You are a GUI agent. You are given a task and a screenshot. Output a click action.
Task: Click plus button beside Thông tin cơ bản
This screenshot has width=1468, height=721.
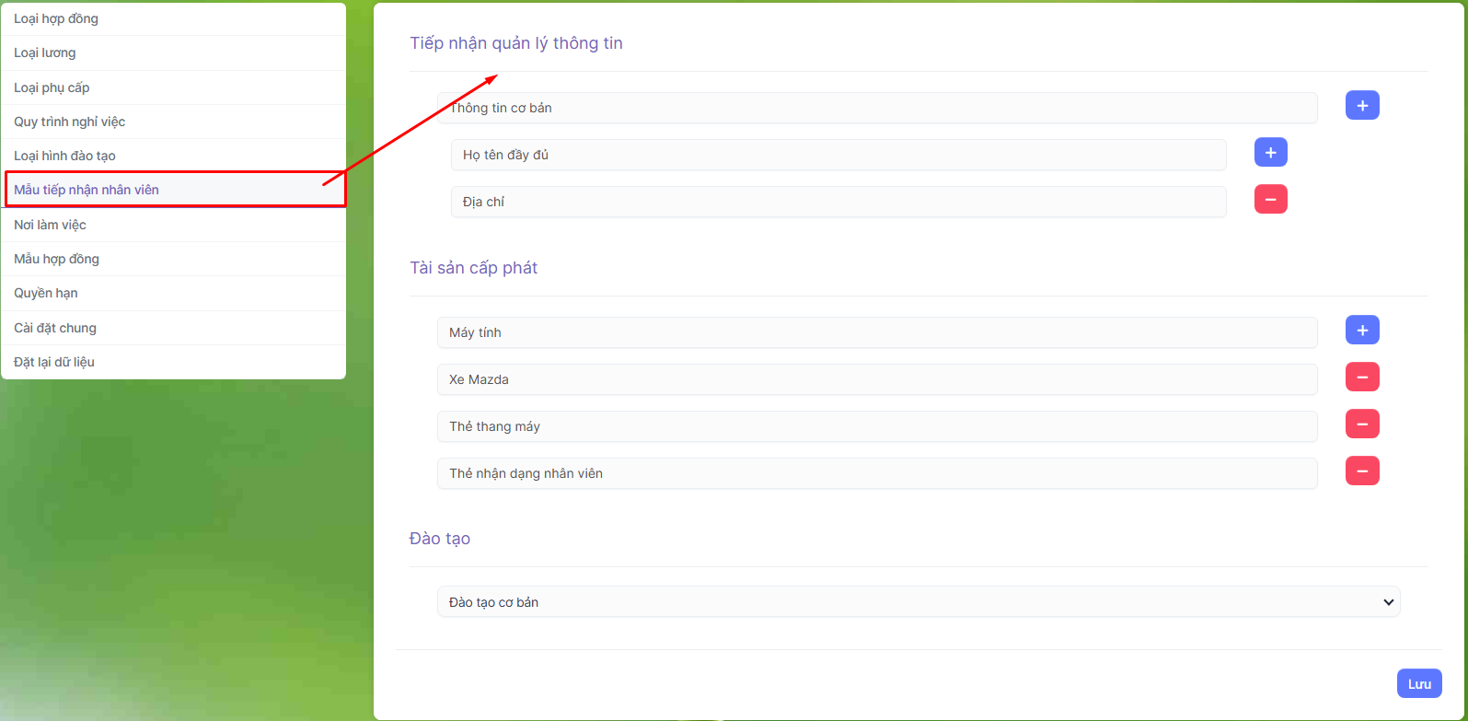(1362, 106)
